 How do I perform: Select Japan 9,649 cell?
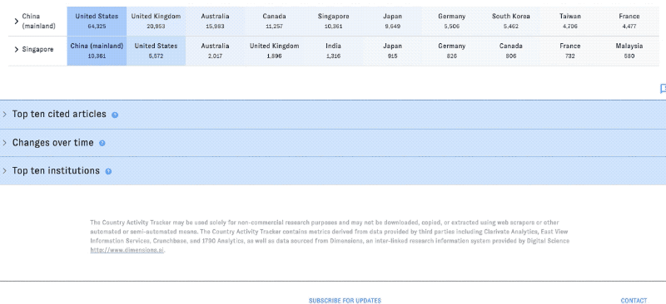tap(392, 22)
